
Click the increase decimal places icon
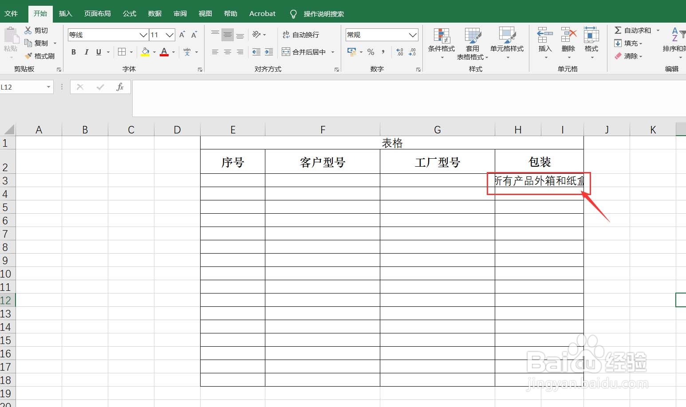pyautogui.click(x=399, y=52)
